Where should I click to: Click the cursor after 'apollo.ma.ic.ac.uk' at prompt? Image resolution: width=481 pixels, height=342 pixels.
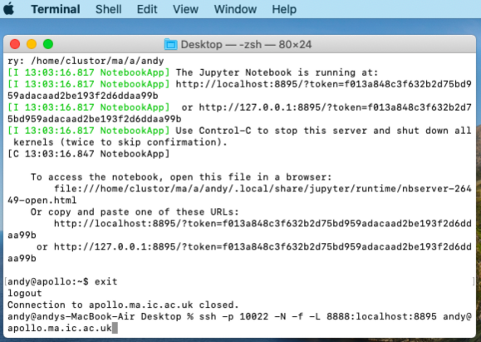[x=115, y=328]
